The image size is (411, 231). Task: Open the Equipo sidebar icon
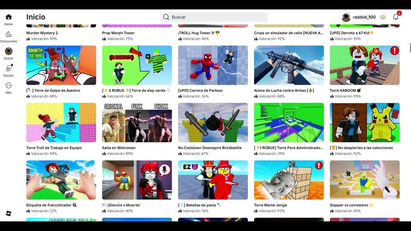(9, 68)
